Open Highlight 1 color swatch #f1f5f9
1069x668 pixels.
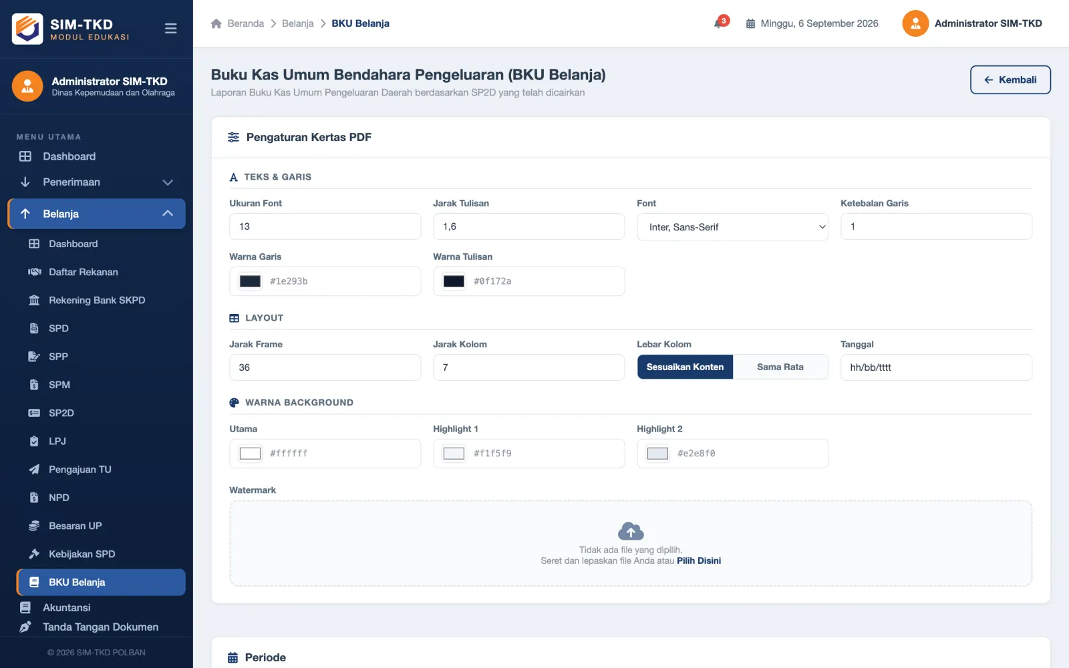click(x=454, y=454)
